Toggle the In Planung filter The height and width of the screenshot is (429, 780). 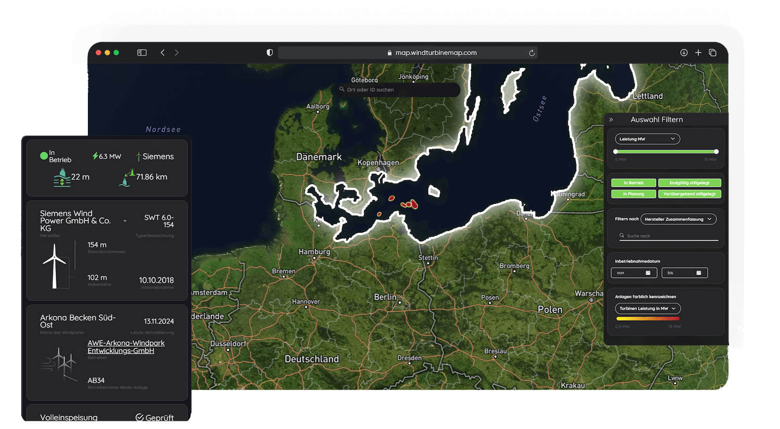pyautogui.click(x=633, y=193)
